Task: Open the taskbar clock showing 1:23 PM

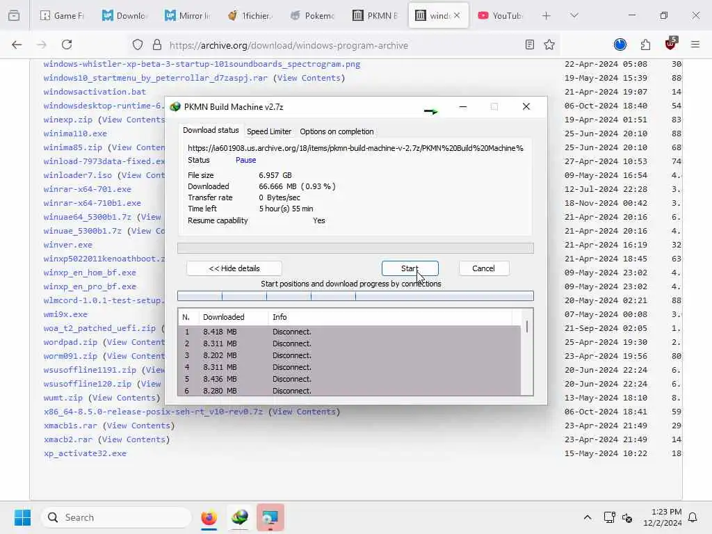Action: click(x=663, y=517)
